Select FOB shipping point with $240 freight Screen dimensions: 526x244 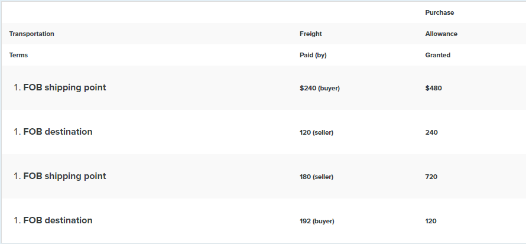tap(64, 87)
